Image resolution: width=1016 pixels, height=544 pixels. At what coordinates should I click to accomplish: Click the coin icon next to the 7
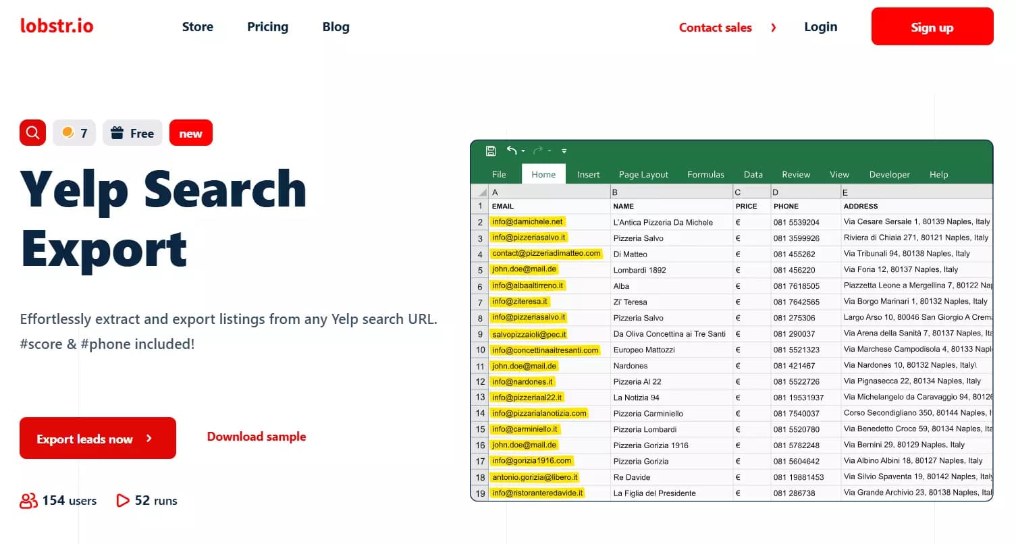[x=67, y=132]
